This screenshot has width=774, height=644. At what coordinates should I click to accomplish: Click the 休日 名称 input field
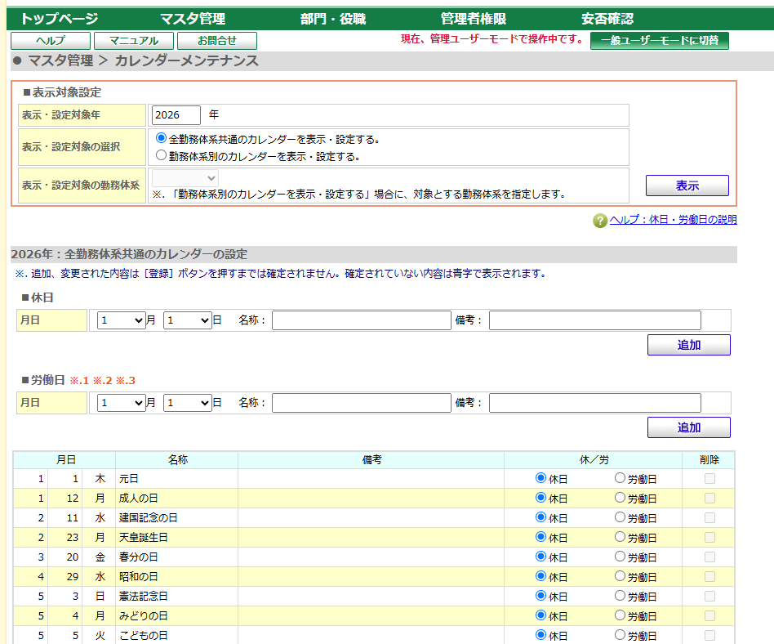coord(362,320)
